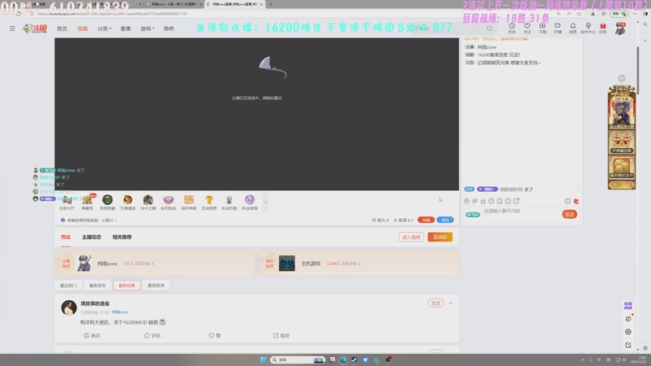This screenshot has width=651, height=366.
Task: Switch to 相关推荐 tab
Action: click(x=122, y=237)
